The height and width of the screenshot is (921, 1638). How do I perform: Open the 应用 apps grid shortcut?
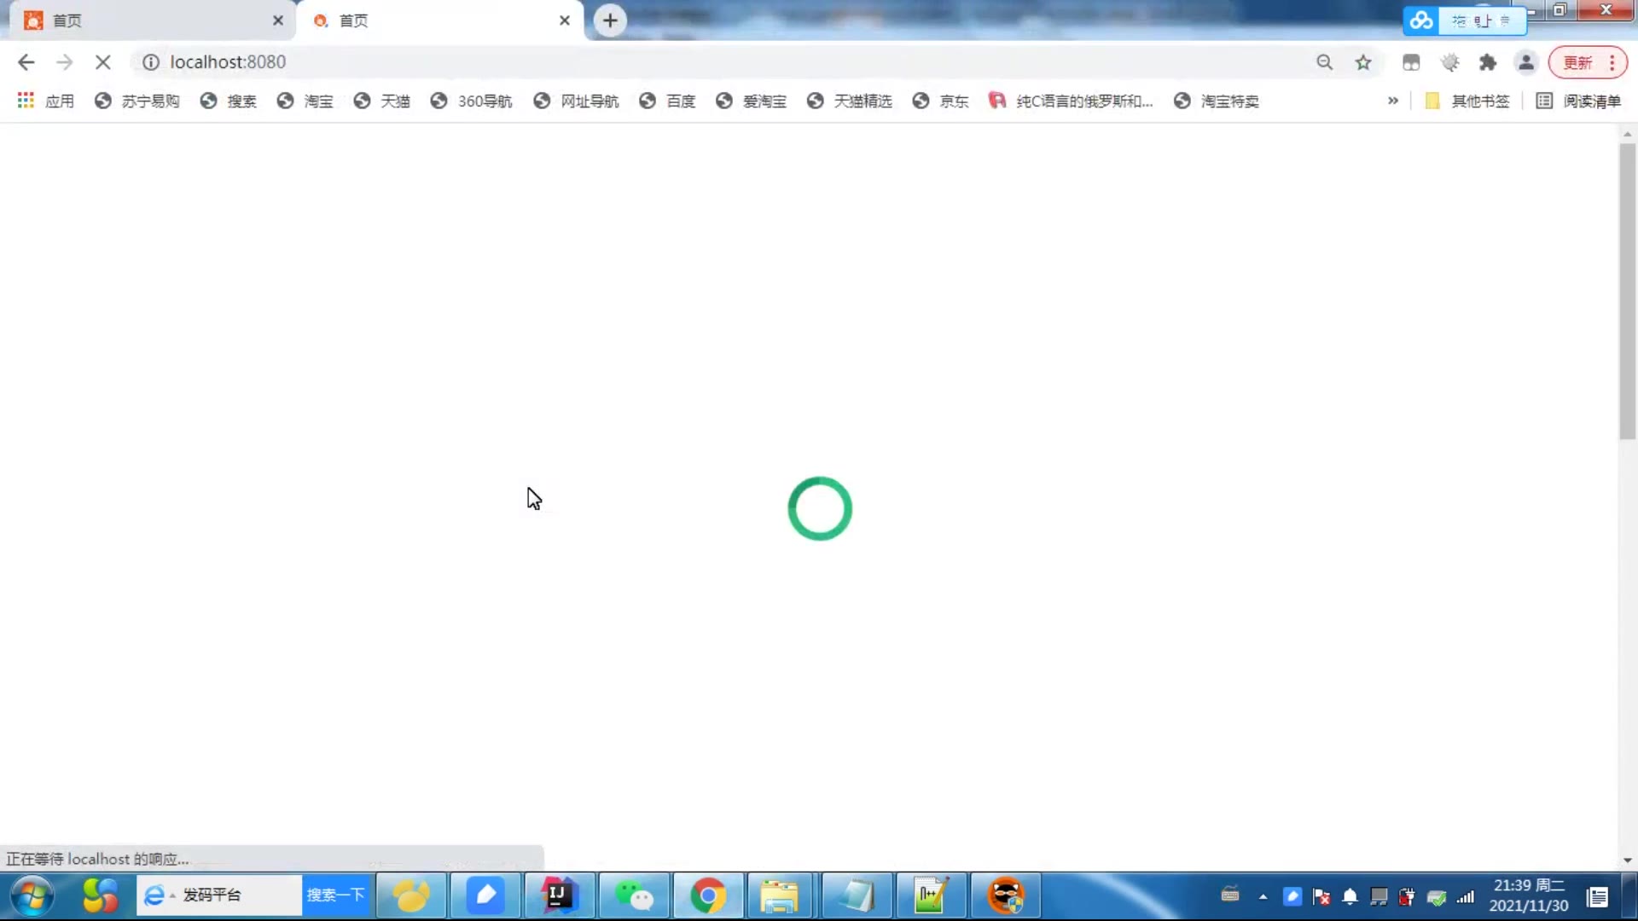pos(46,101)
